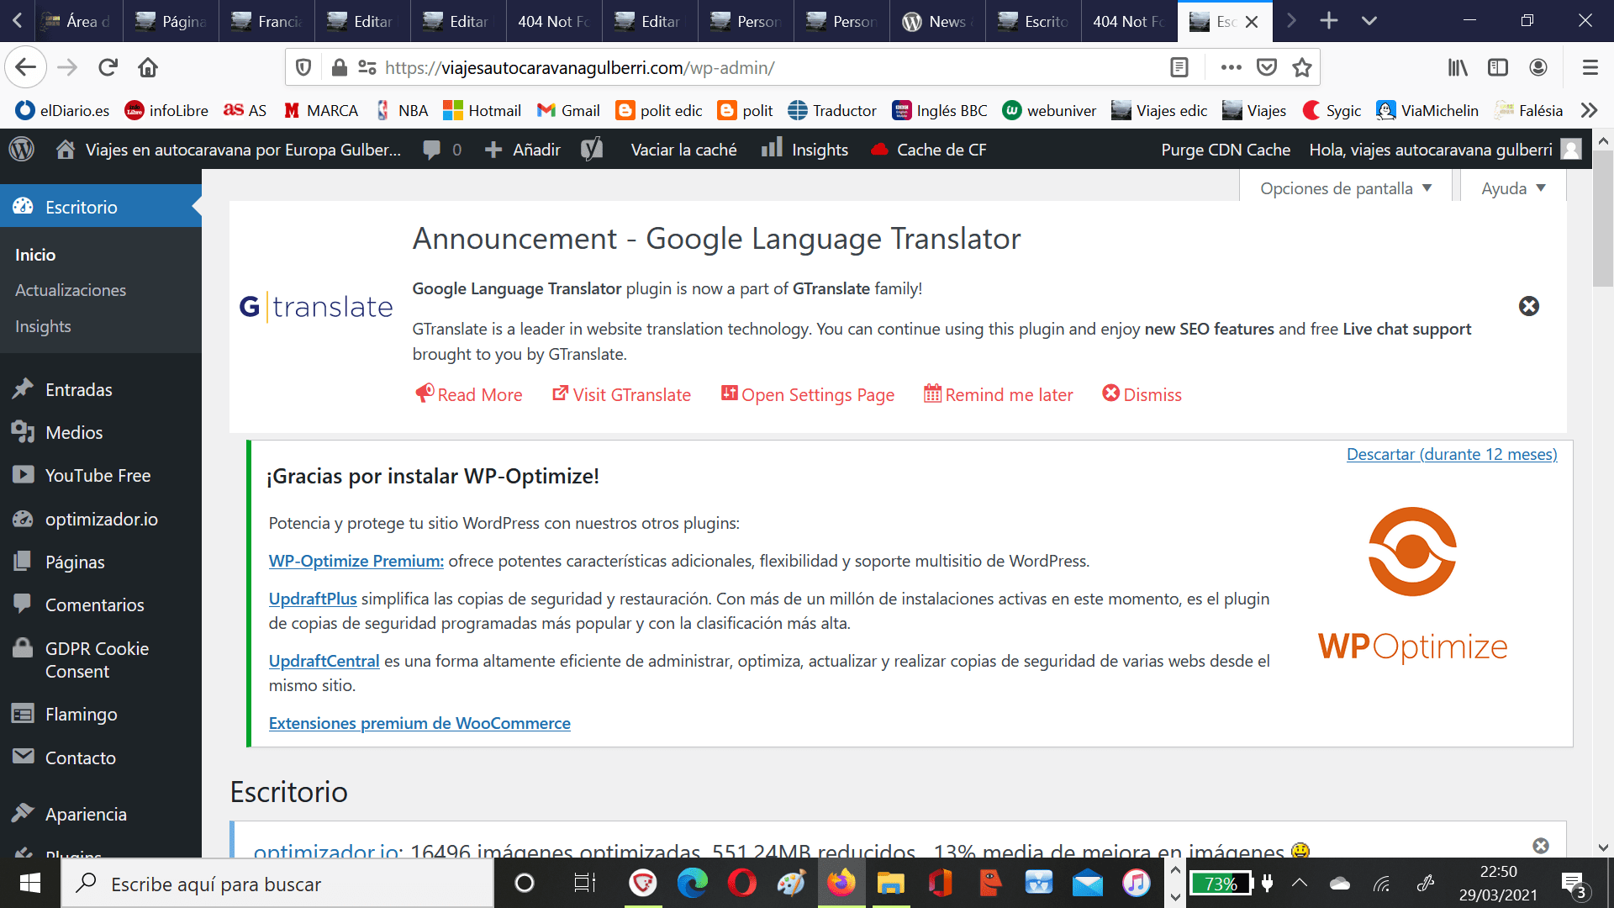Expand the Ayuda help dropdown
1614x908 pixels.
[1513, 188]
